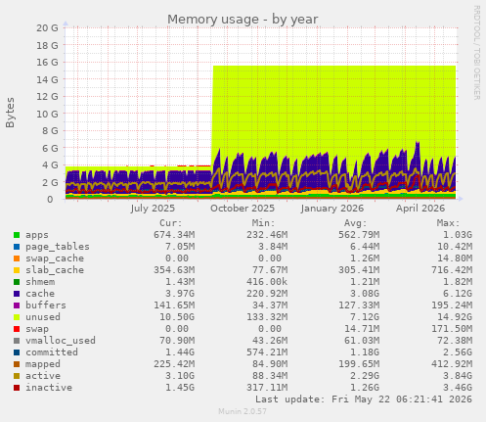
Task: Click the dark purple cache legend swatch
Action: (17, 294)
